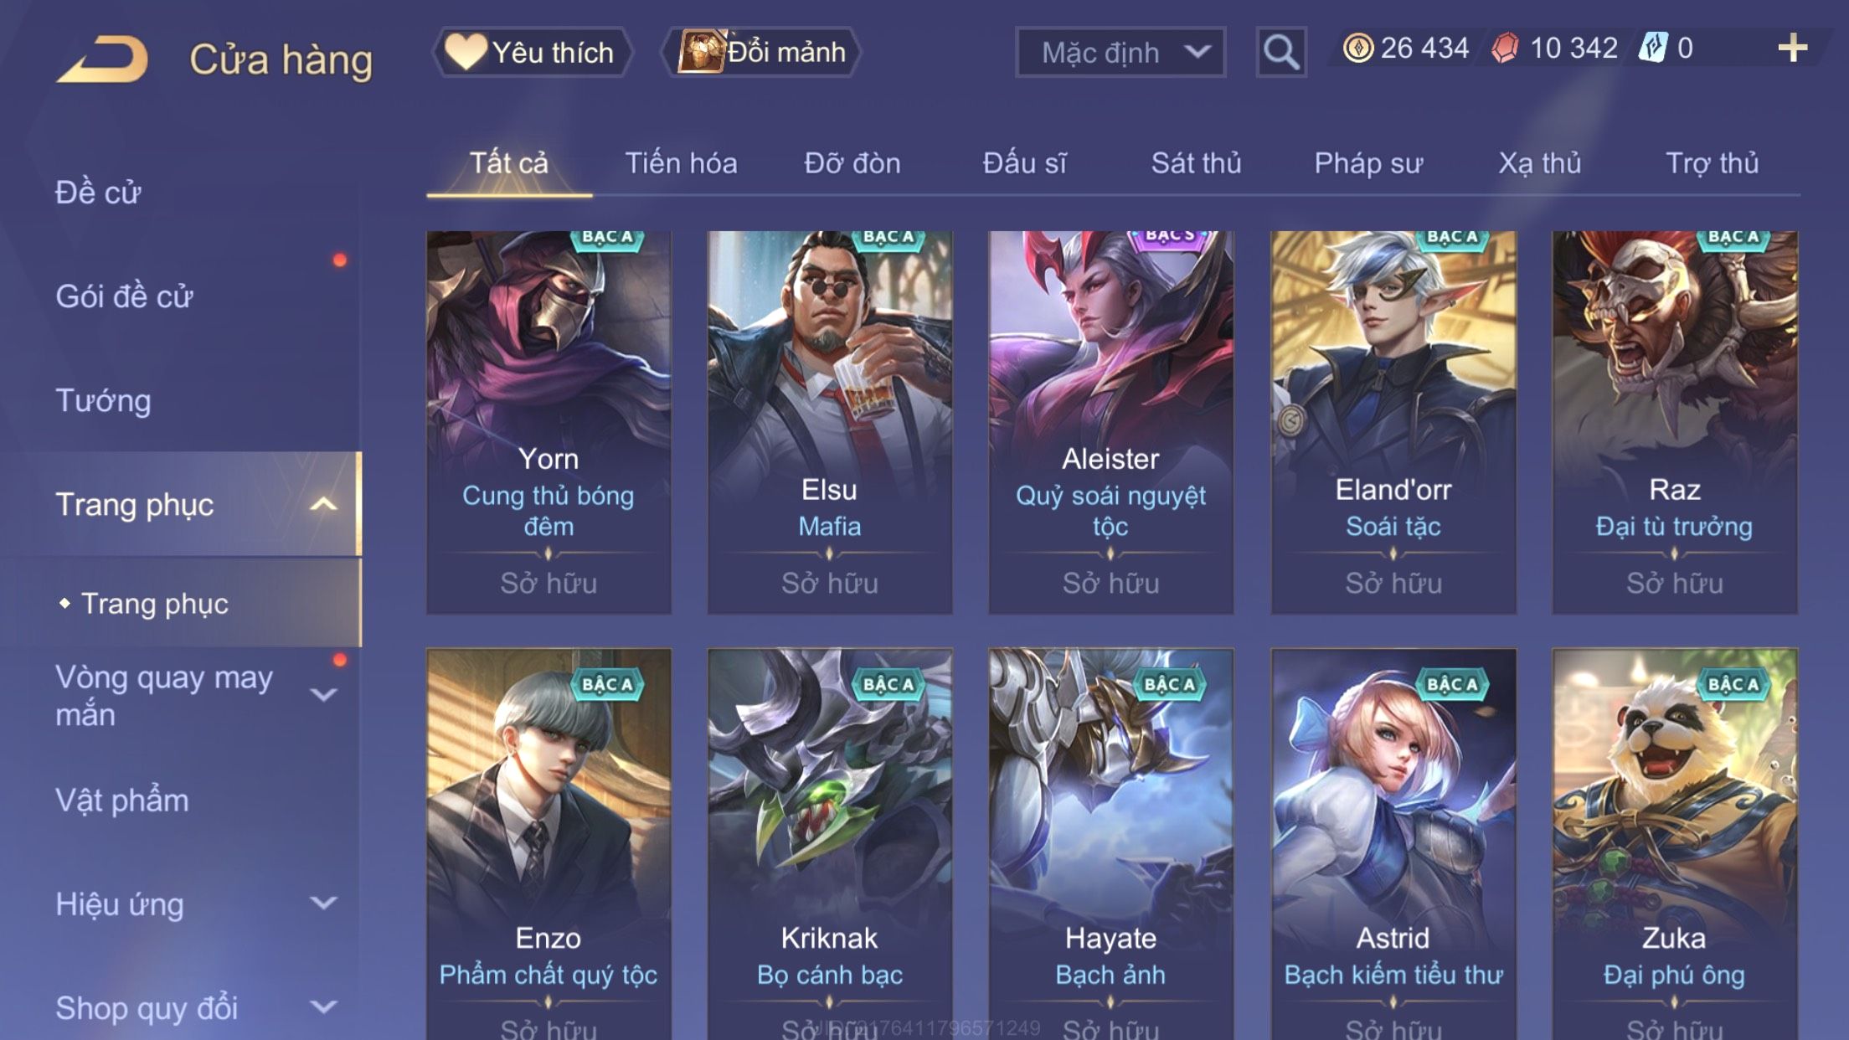Open the Mặc định sort dropdown
Viewport: 1849px width, 1040px height.
pos(1120,52)
